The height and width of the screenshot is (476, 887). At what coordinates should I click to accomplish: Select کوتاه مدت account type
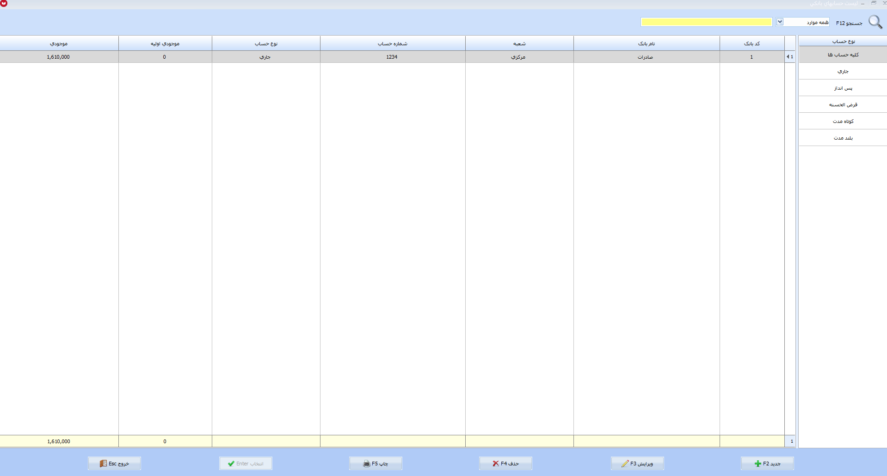[843, 121]
